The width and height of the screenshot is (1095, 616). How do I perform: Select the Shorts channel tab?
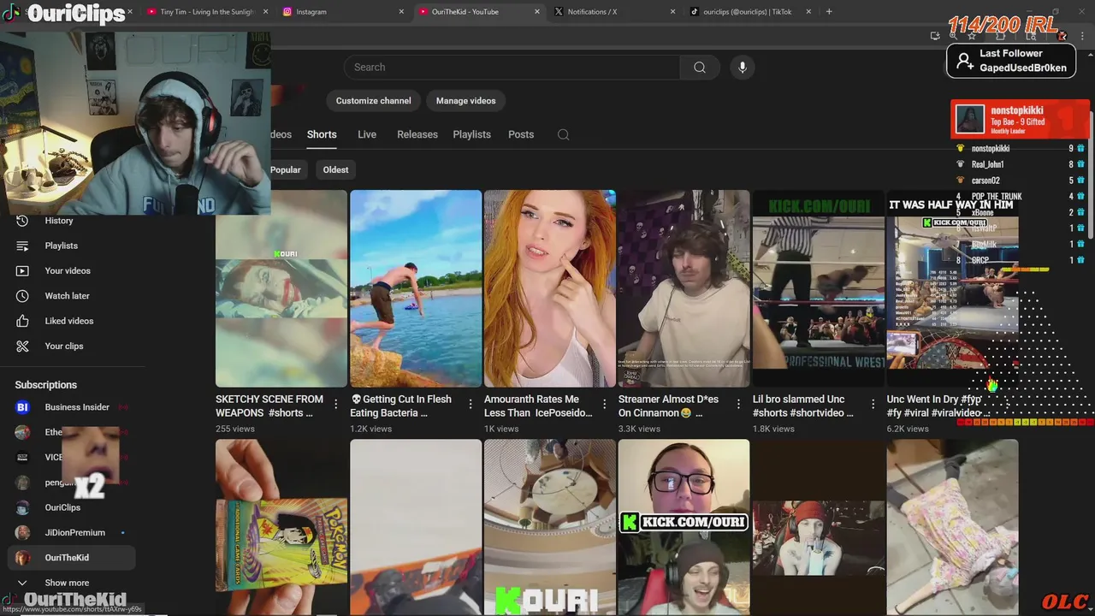pyautogui.click(x=322, y=134)
